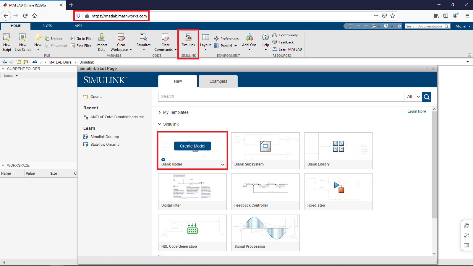
Task: Collapse the CURRENT FOLDER panel
Action: (3, 69)
